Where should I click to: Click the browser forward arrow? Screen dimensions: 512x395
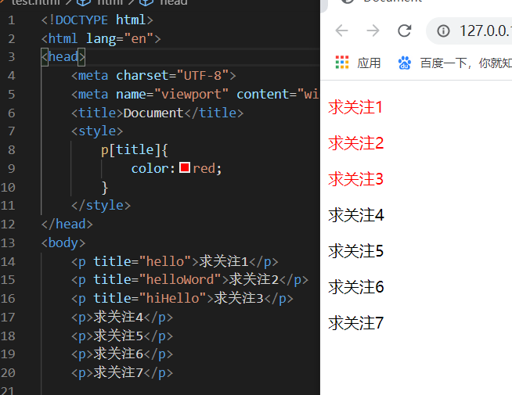tap(373, 31)
